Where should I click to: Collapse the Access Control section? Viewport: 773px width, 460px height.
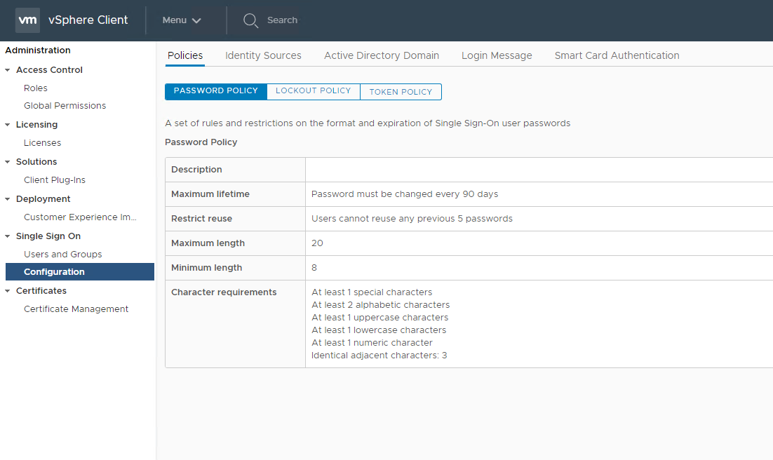pyautogui.click(x=8, y=70)
